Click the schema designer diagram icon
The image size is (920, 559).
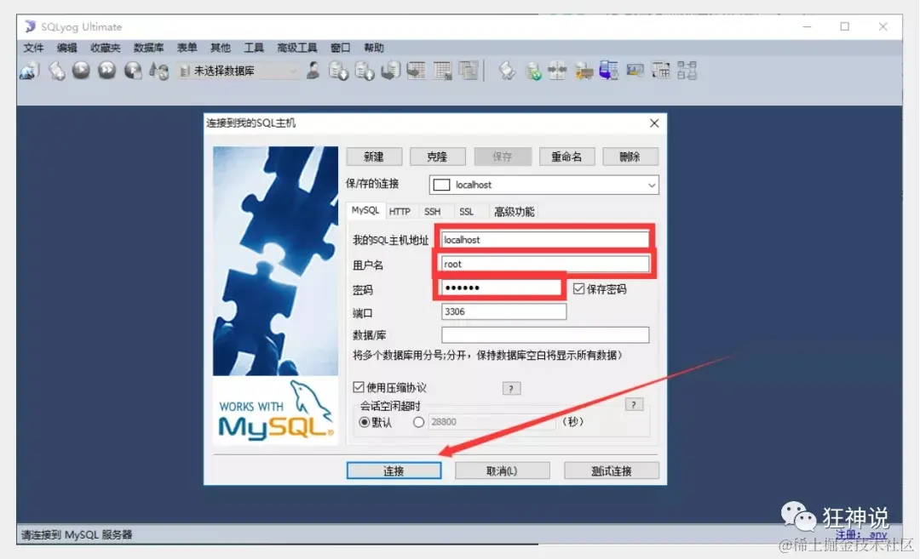687,71
